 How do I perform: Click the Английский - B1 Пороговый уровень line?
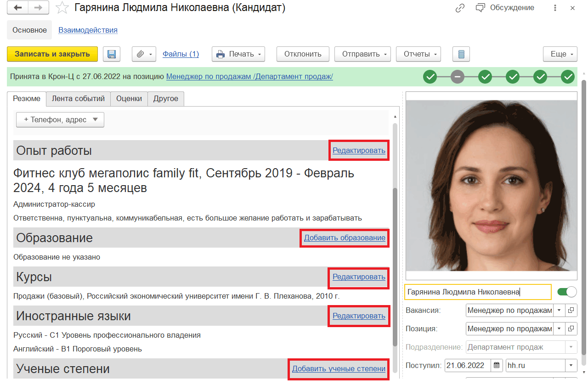[78, 349]
